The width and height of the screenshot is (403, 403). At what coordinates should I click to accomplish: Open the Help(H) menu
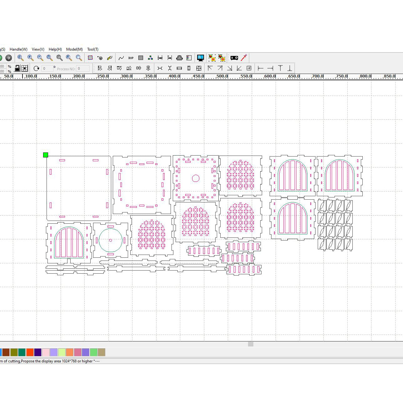(55, 49)
